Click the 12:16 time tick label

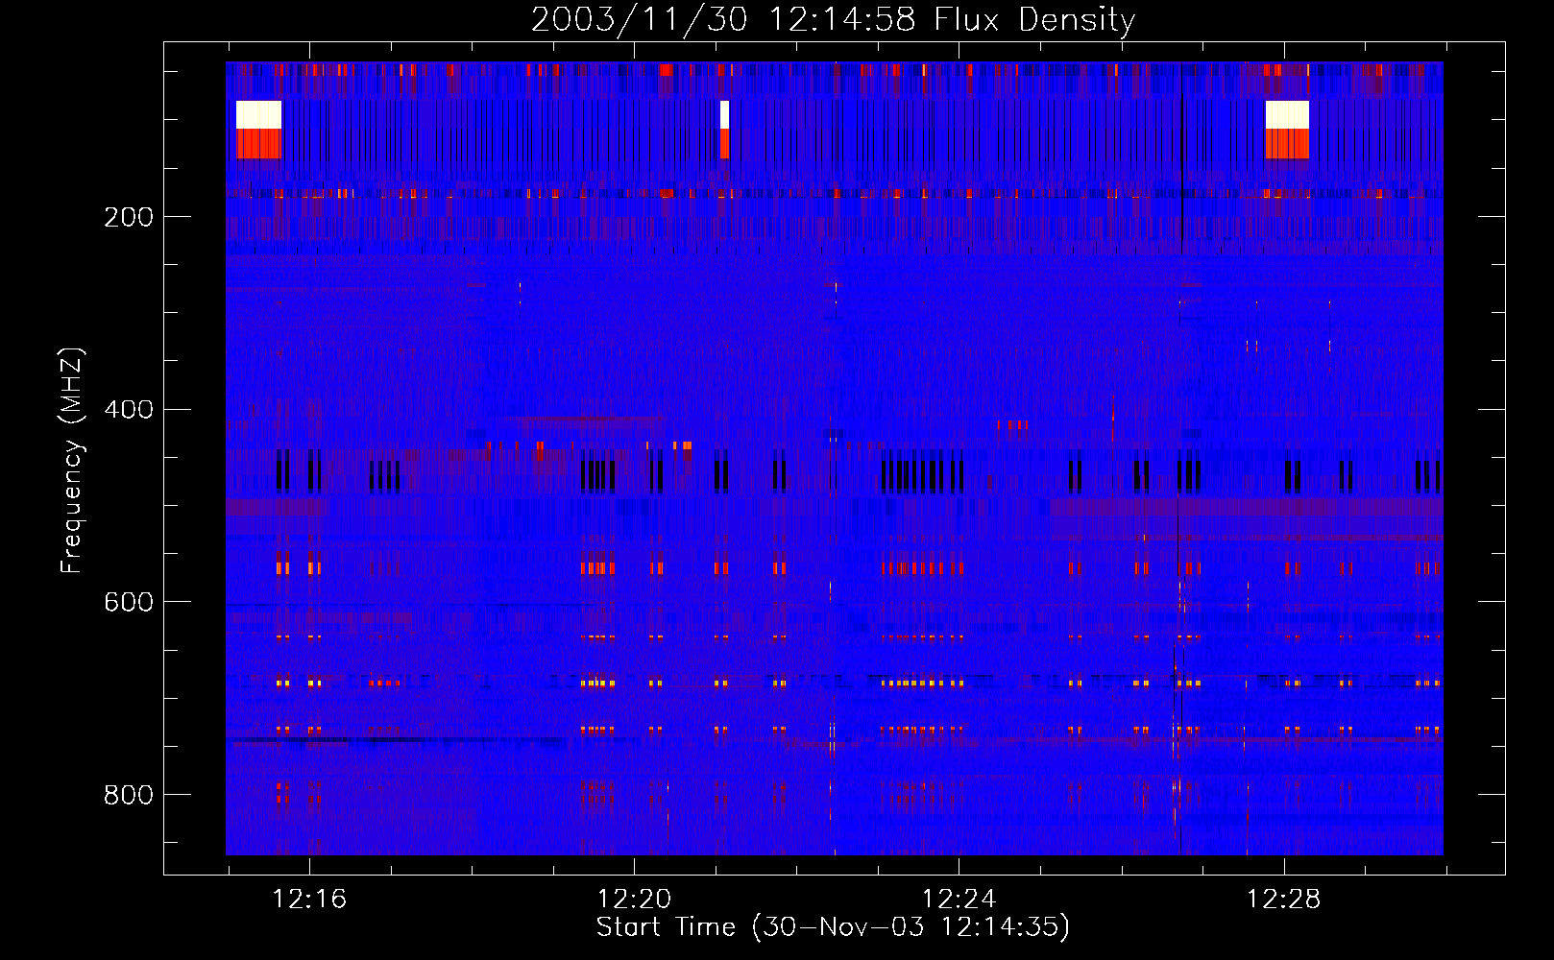[x=309, y=900]
